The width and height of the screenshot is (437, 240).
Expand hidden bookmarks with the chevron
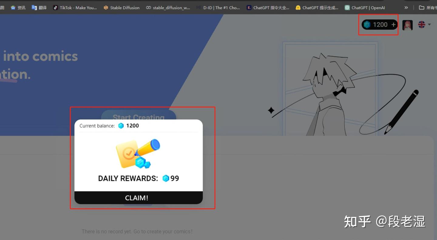point(406,8)
